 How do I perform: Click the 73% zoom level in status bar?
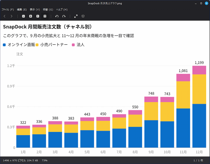click(45, 160)
